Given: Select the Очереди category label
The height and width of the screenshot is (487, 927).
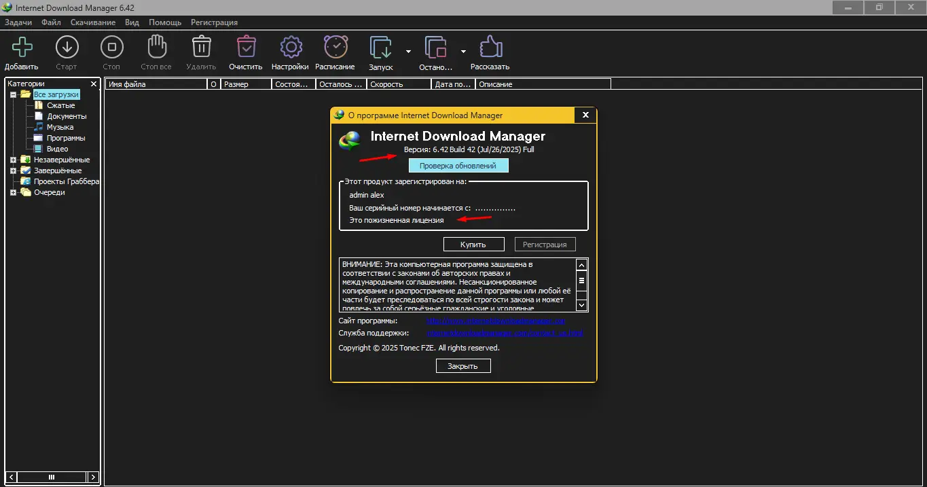Looking at the screenshot, I should point(50,192).
